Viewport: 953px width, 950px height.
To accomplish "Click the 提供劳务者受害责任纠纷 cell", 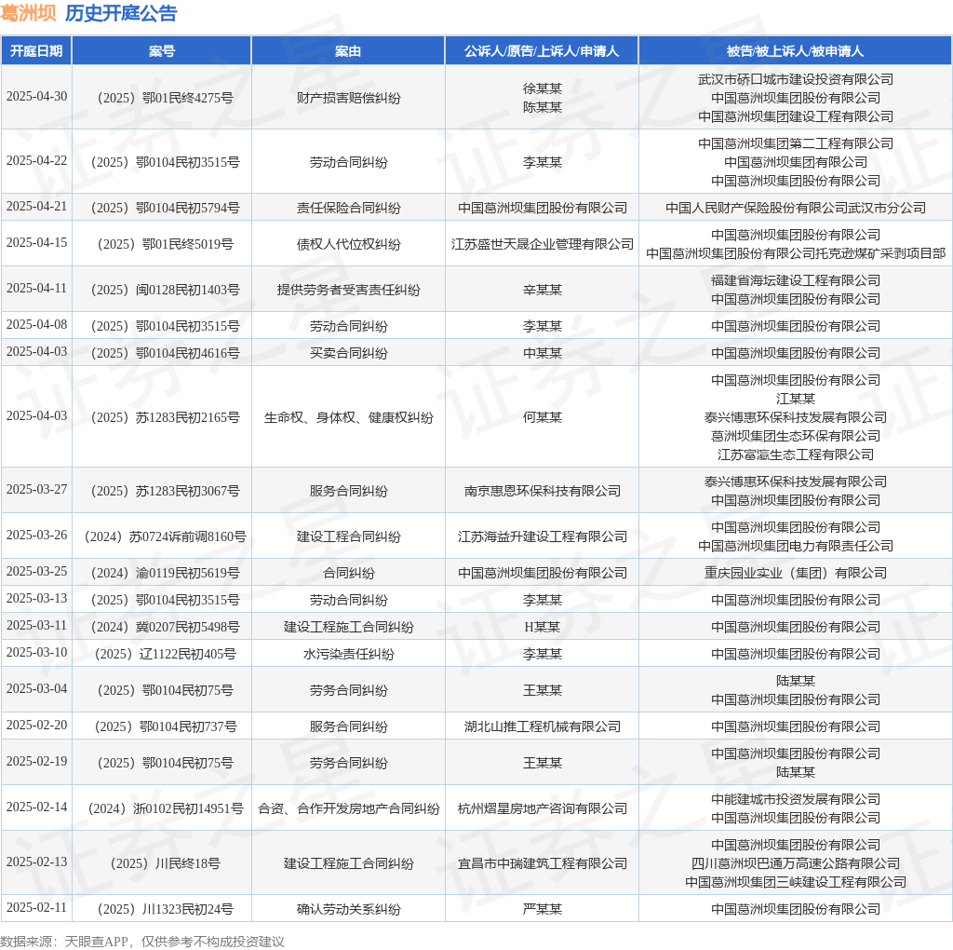I will pyautogui.click(x=348, y=290).
